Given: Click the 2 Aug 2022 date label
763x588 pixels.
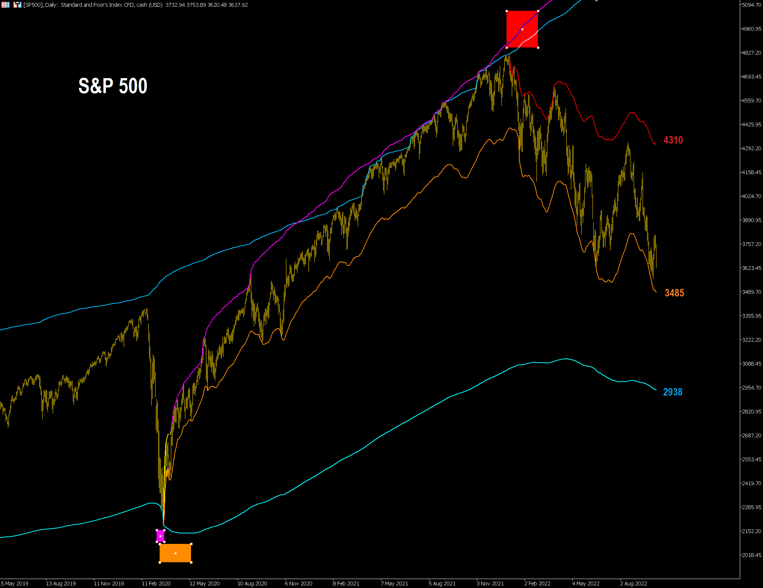Looking at the screenshot, I should (x=634, y=584).
